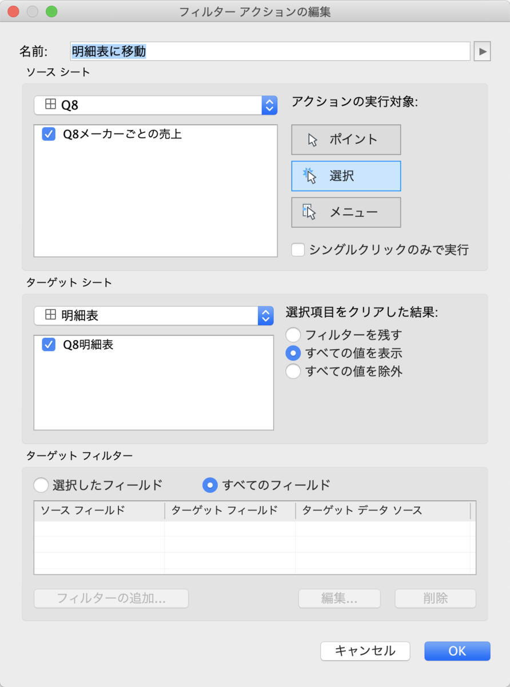The image size is (510, 687).
Task: Click ターゲット データ ソース column header
Action: point(382,510)
